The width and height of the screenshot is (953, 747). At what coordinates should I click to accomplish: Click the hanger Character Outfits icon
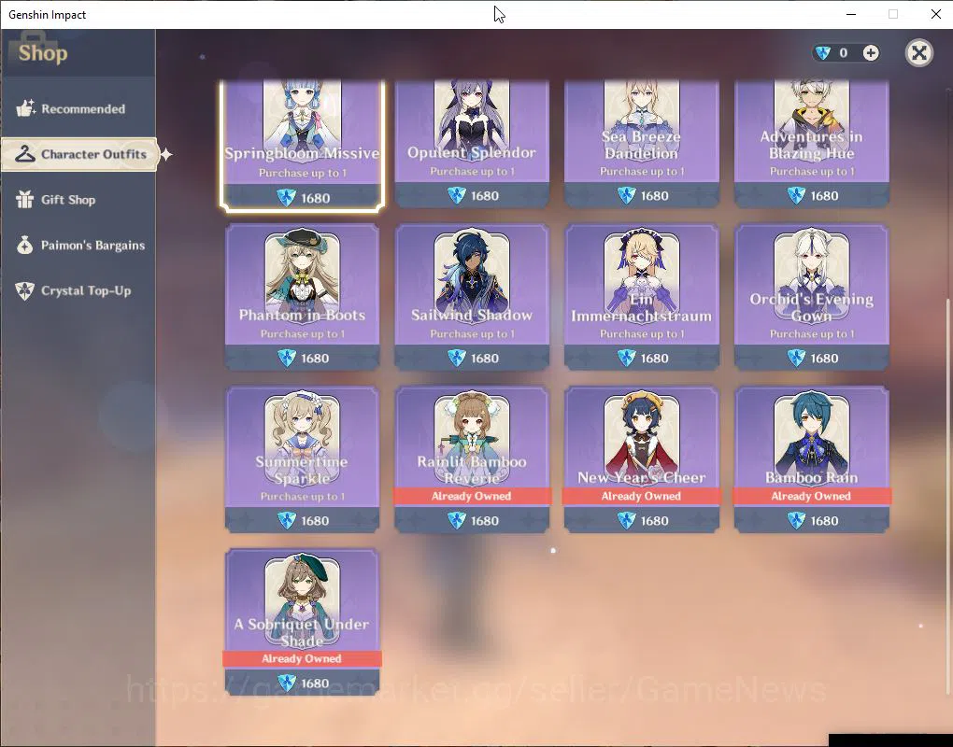(x=25, y=154)
